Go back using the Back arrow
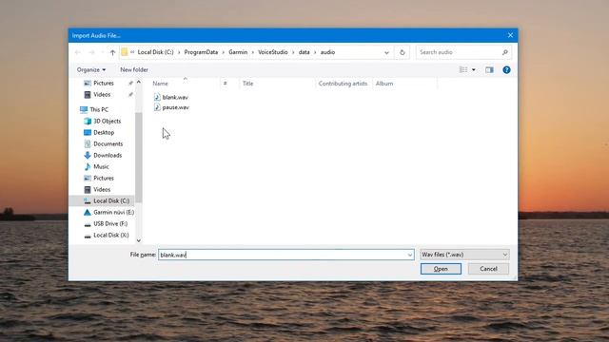 click(x=78, y=52)
